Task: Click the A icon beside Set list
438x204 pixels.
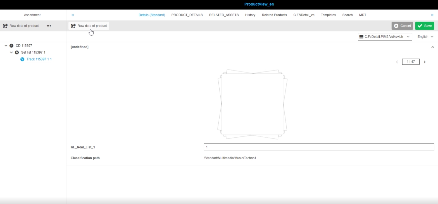Action: tap(17, 52)
